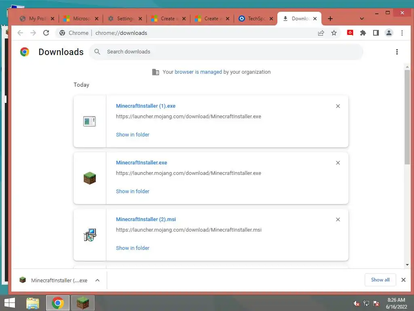Go forward using browser forward arrow

tap(33, 33)
